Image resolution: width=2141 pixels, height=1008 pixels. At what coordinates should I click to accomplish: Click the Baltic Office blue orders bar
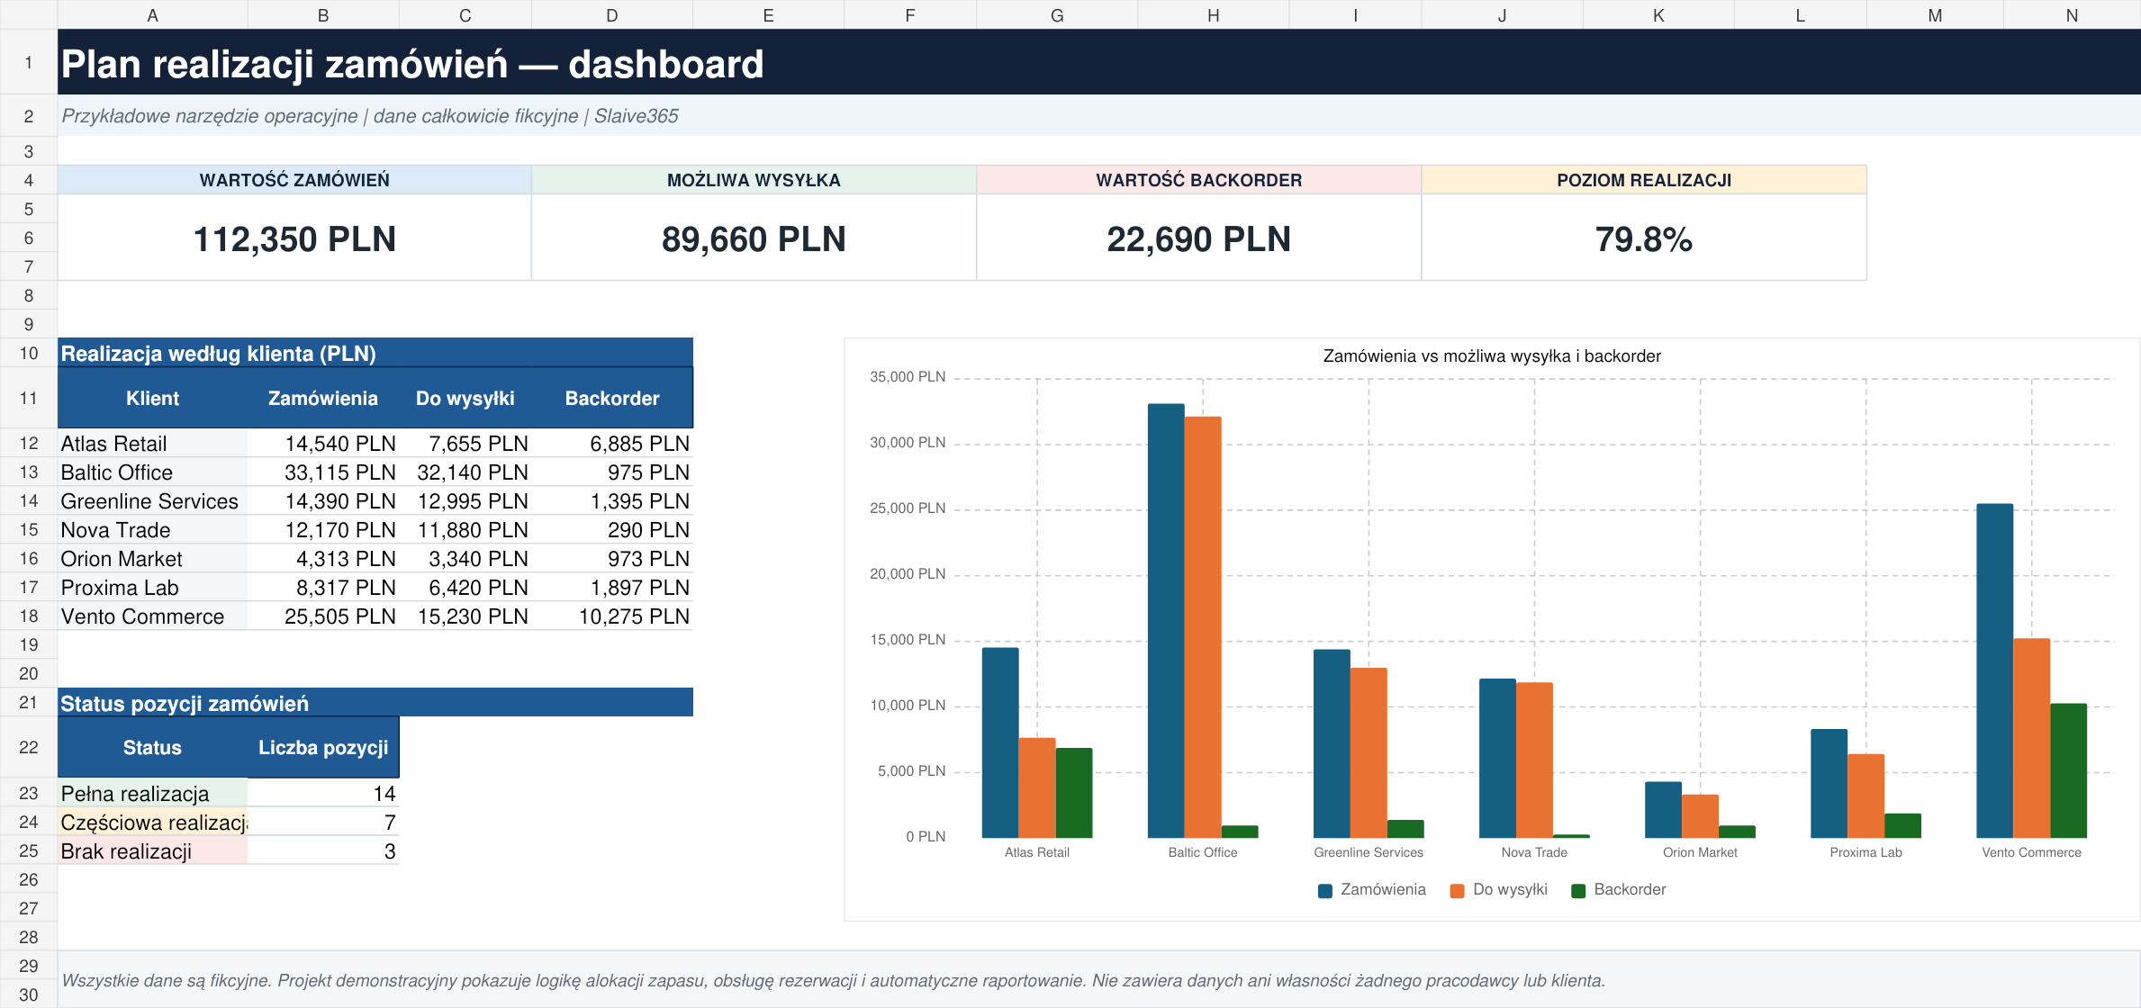pyautogui.click(x=1166, y=621)
